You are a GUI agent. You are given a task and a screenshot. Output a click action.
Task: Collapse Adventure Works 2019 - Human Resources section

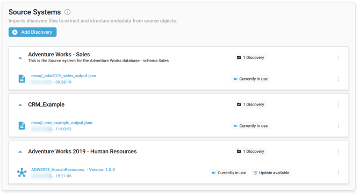click(x=20, y=152)
